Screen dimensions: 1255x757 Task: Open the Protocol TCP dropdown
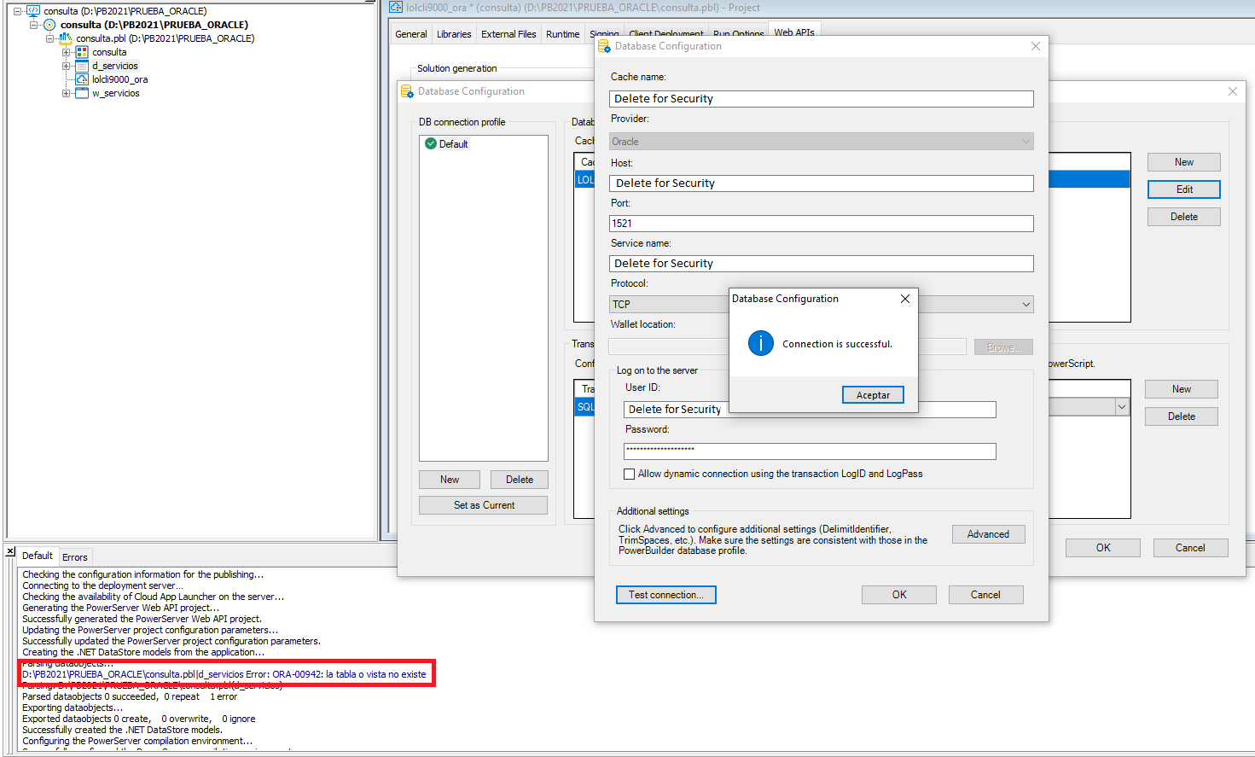click(x=1025, y=305)
